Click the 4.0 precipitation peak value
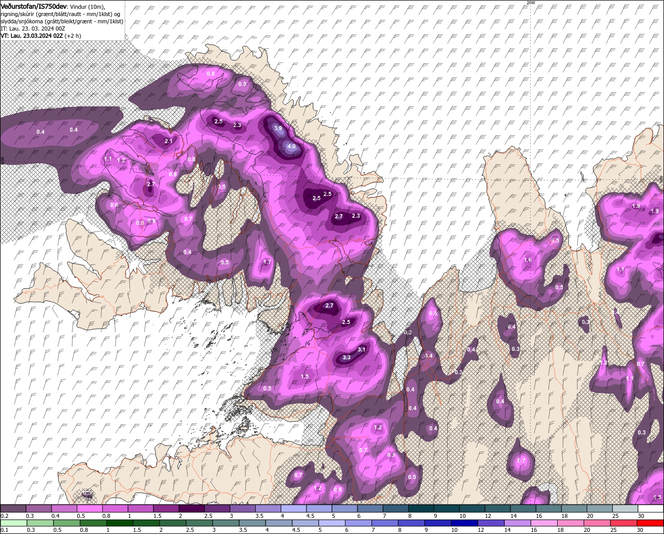 point(292,147)
